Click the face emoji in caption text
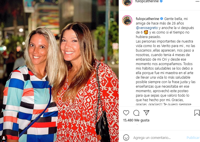Viewport: 200px width, 142px height. tap(146, 32)
